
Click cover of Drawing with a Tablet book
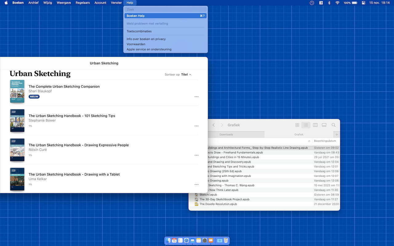click(x=17, y=179)
